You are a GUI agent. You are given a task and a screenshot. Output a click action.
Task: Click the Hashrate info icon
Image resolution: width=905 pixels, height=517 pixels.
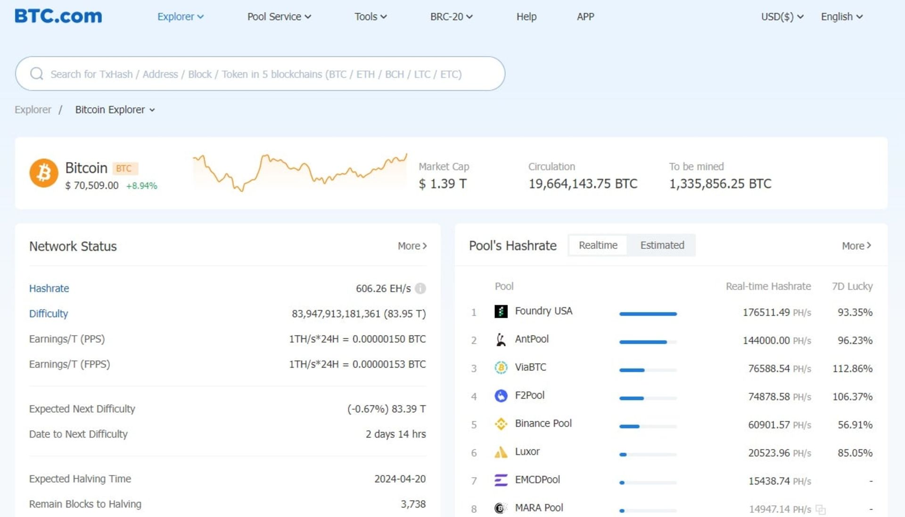[x=420, y=288]
